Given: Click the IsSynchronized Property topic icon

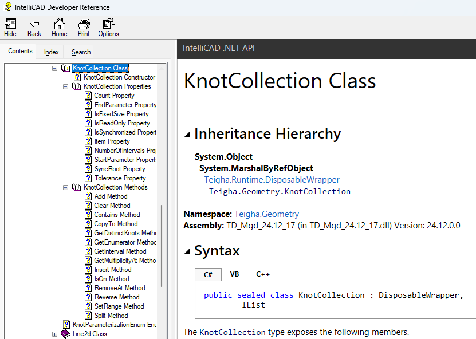Looking at the screenshot, I should point(88,132).
